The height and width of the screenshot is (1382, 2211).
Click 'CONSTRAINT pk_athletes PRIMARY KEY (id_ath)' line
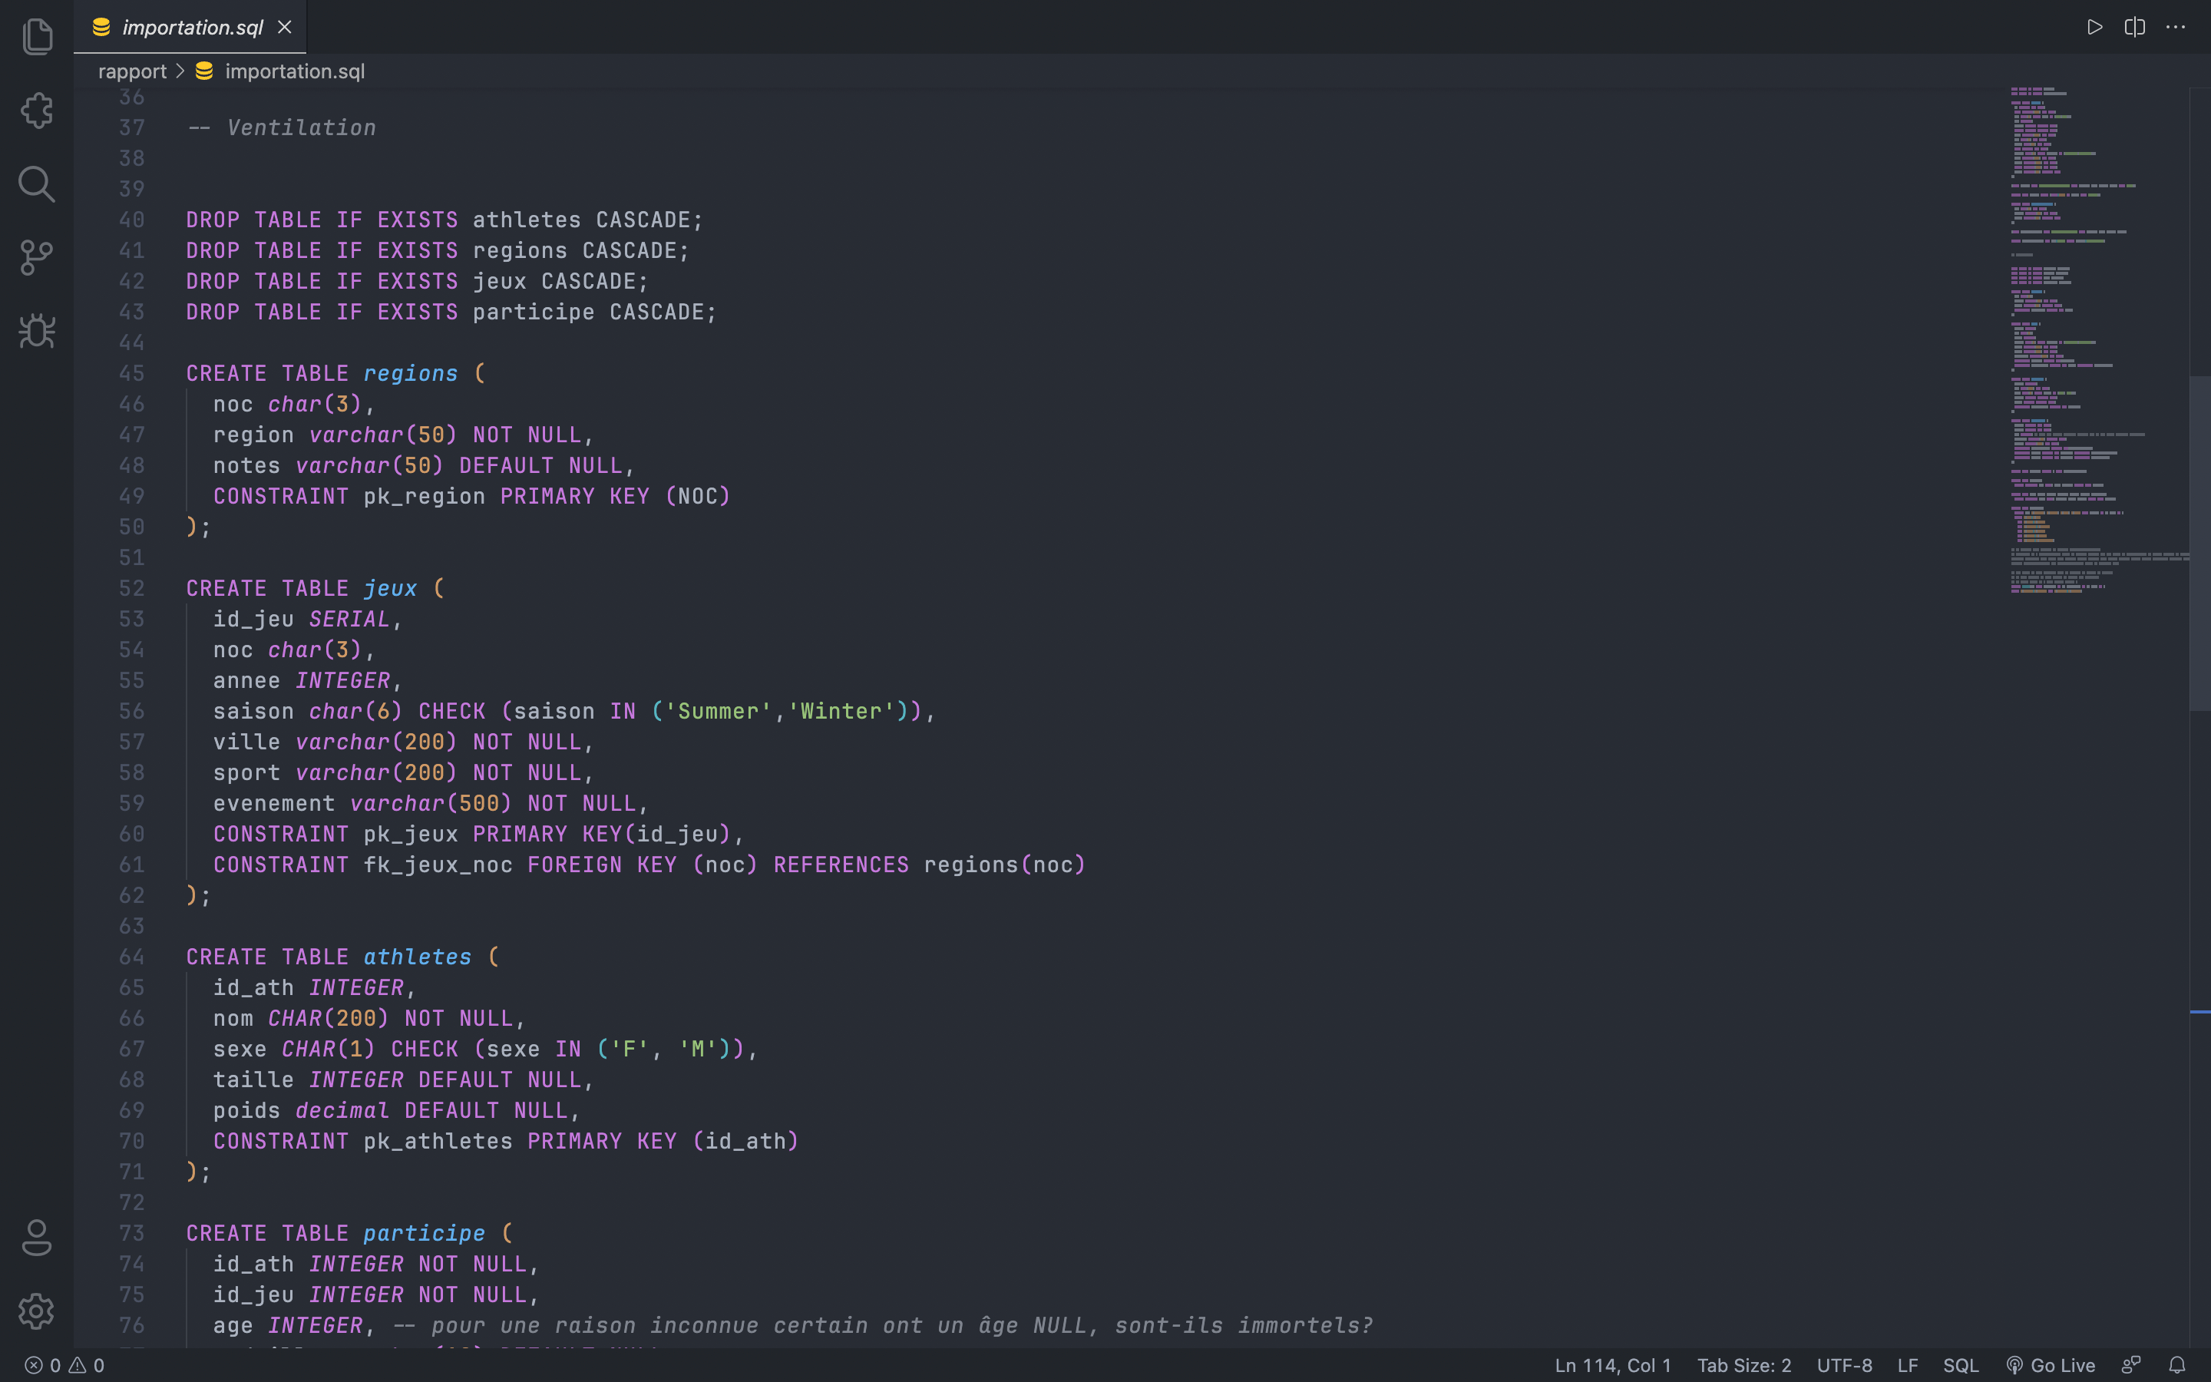click(506, 1142)
